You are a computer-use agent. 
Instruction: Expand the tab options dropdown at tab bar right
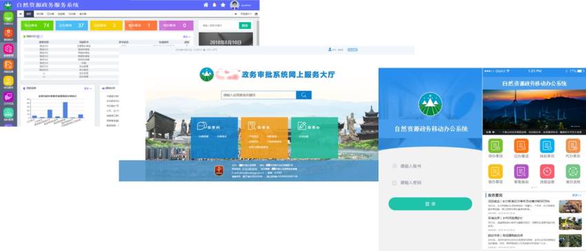[x=245, y=14]
